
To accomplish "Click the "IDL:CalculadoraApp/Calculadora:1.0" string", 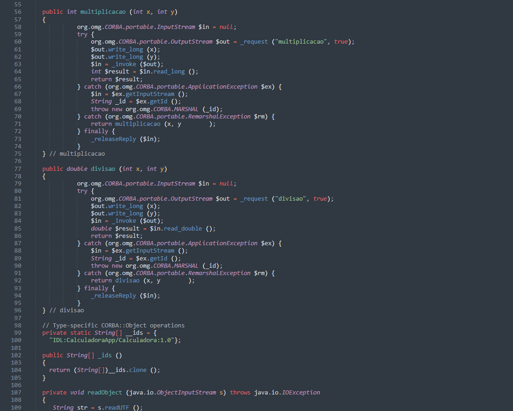I will point(112,340).
